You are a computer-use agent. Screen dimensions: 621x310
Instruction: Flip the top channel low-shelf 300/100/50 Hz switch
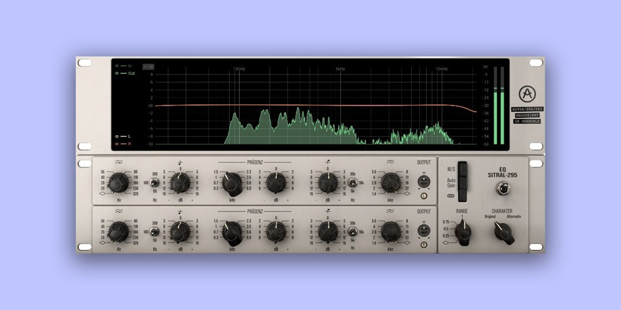(x=153, y=183)
